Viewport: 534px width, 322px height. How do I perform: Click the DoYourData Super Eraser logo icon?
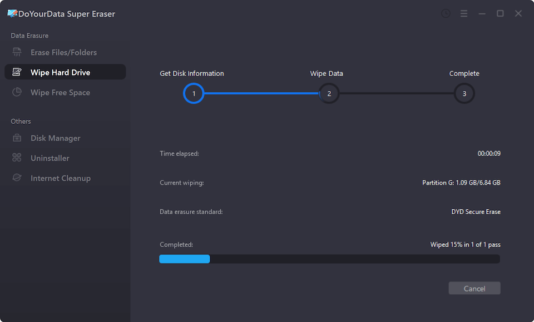click(12, 13)
